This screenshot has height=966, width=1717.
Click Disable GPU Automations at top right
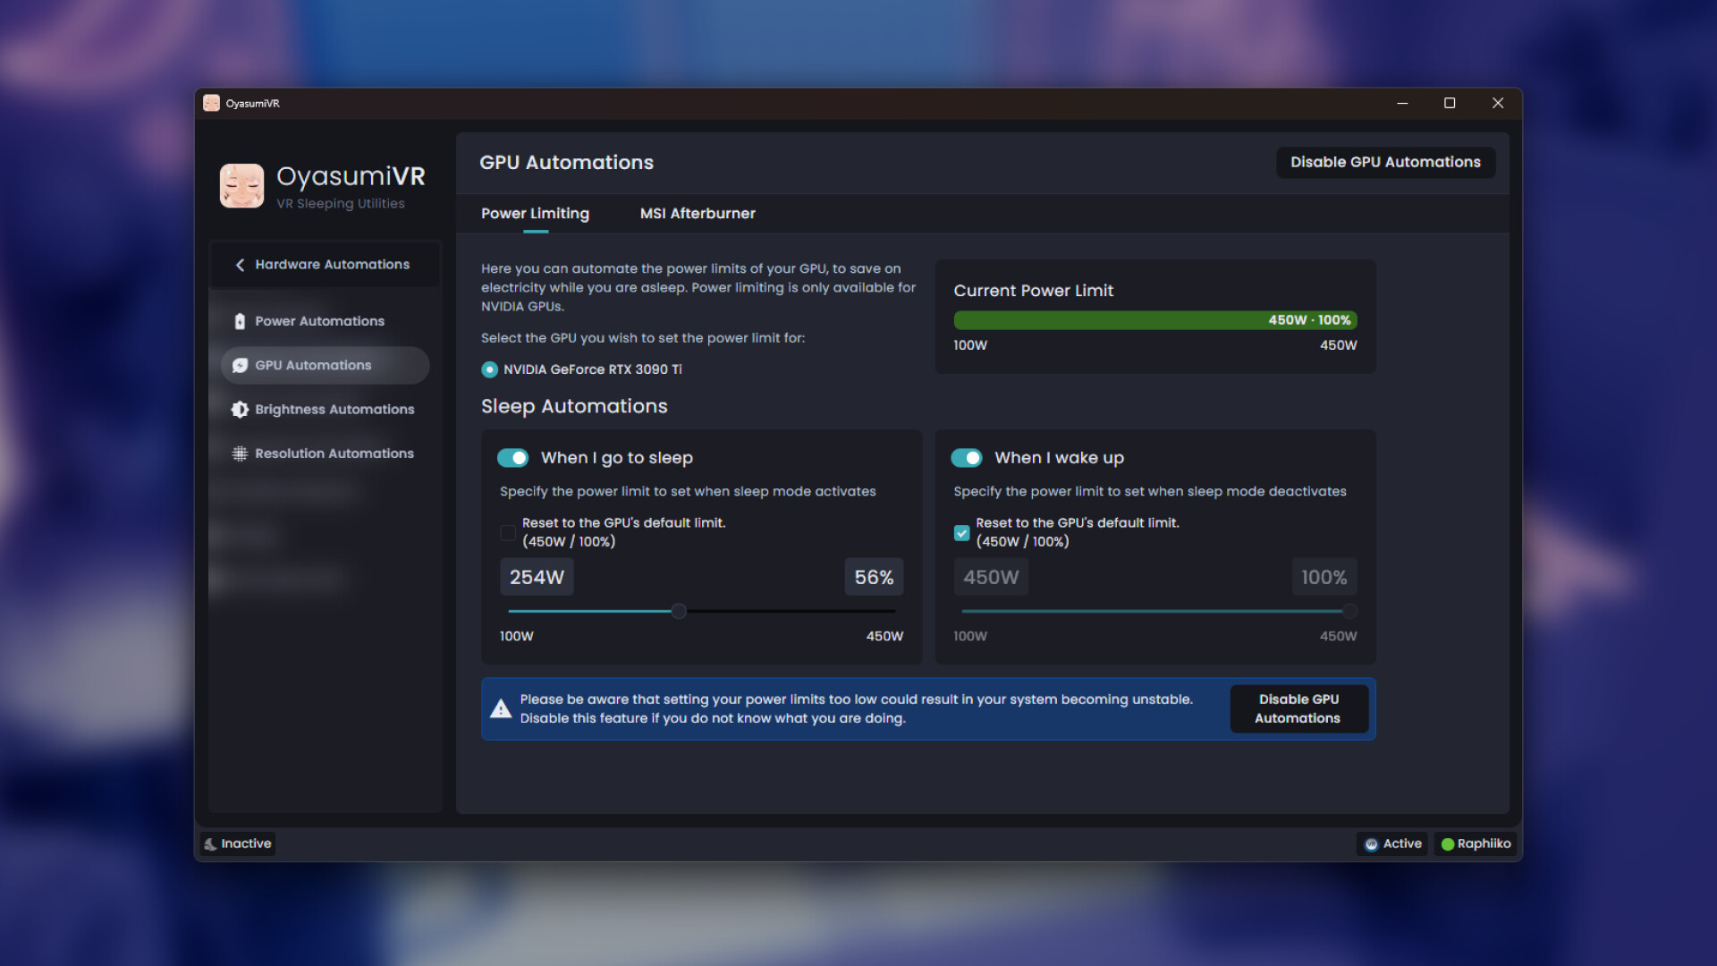point(1384,162)
